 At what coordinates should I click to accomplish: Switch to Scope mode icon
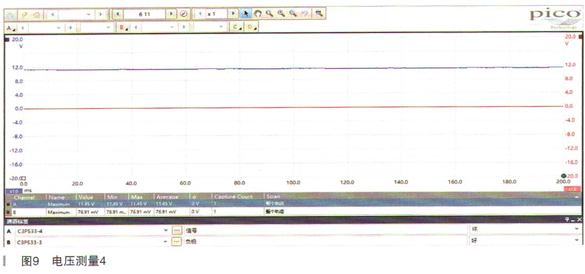coord(11,14)
